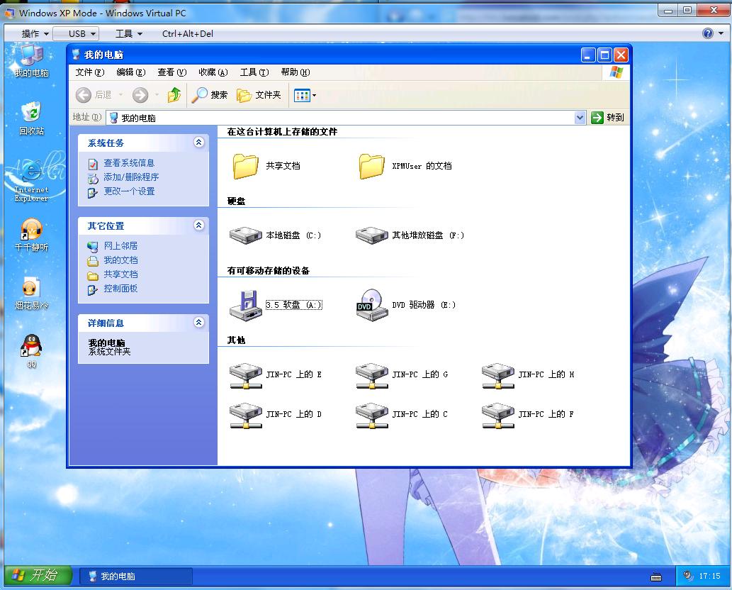Select network drive JIN-PC 上的 E

246,376
